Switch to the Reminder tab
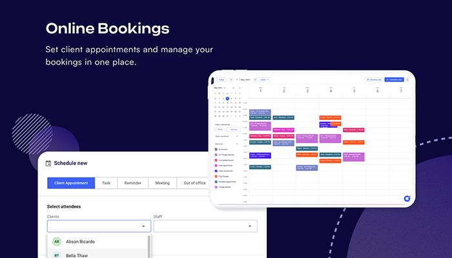The width and height of the screenshot is (452, 258). (x=132, y=183)
